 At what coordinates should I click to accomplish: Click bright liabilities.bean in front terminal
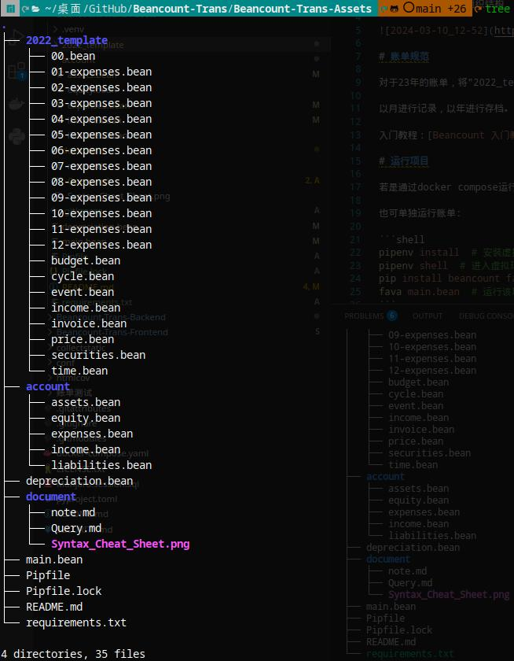point(101,465)
